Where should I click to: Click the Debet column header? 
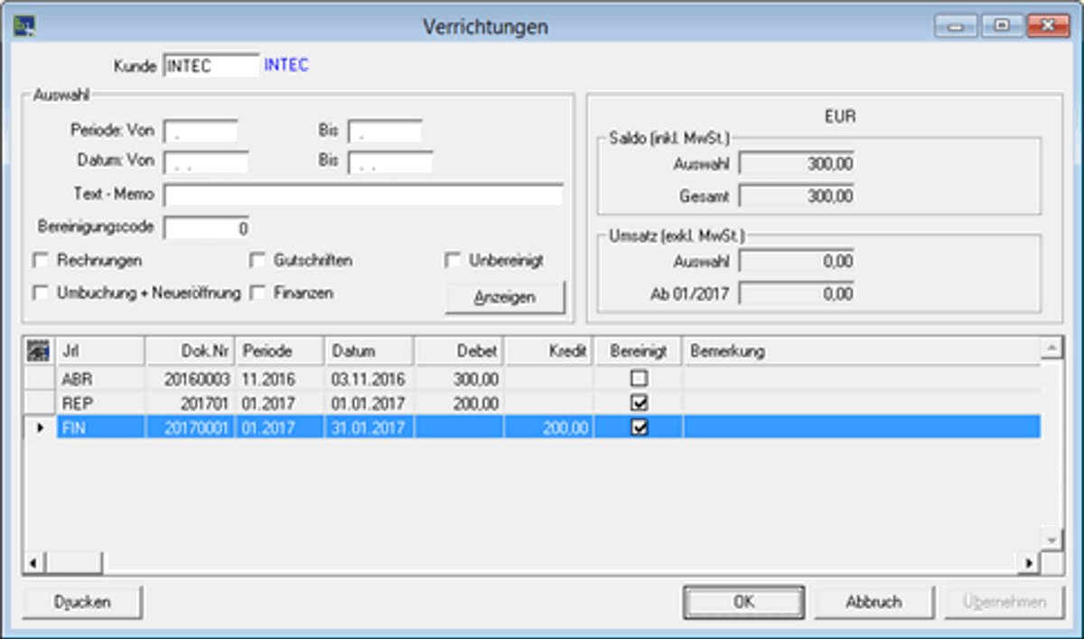(x=459, y=351)
